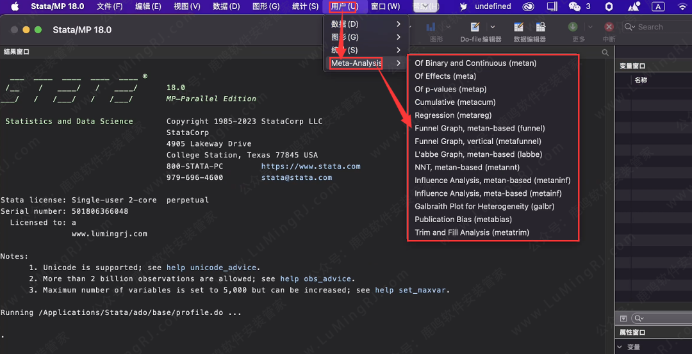Click the help unicode_advice link
The width and height of the screenshot is (692, 354).
coord(213,268)
